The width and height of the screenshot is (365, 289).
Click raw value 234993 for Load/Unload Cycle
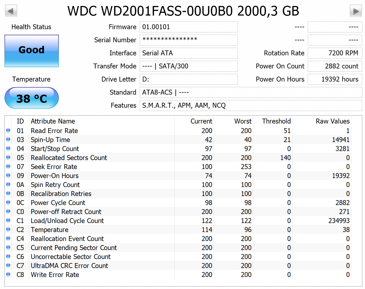pyautogui.click(x=339, y=221)
